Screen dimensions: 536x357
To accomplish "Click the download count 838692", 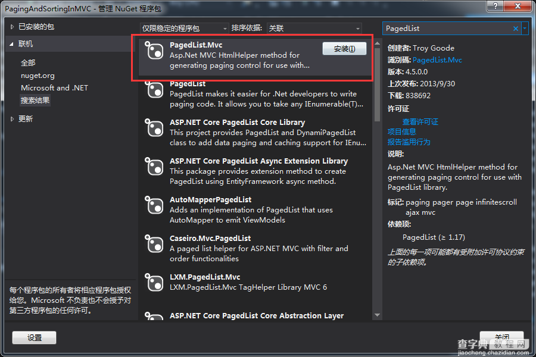I will pos(417,96).
